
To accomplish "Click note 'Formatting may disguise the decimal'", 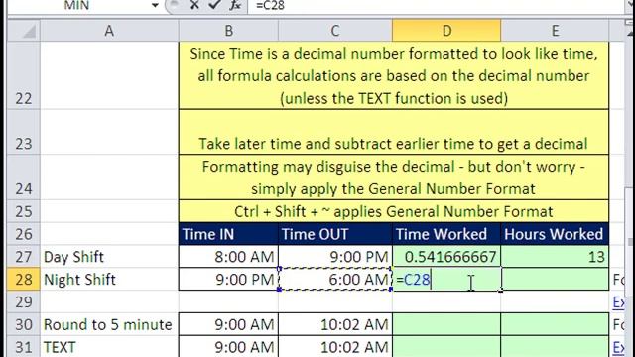I will tap(394, 177).
